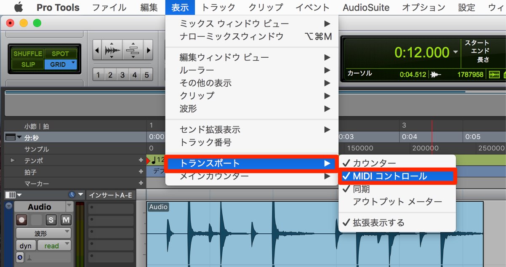Toggle 同期 in transport submenu

click(397, 189)
